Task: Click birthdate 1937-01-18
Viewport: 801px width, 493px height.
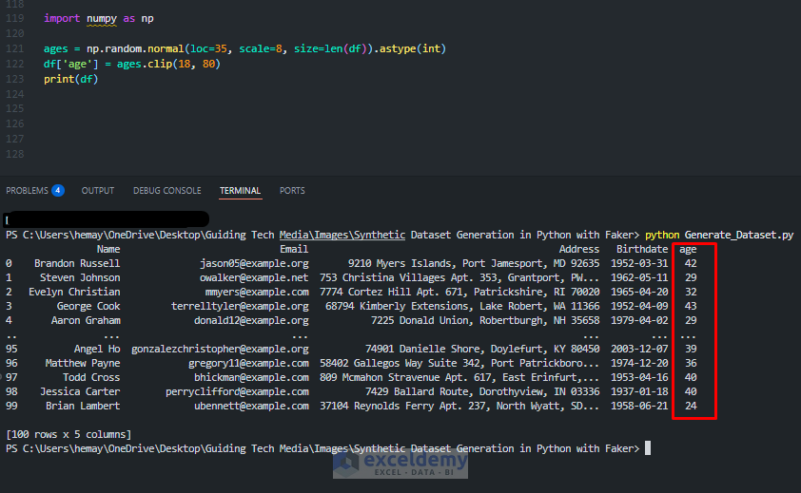Action: pos(639,392)
